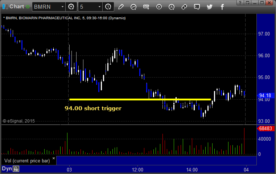Minimize the chart window
The image size is (276, 174).
(255, 3)
